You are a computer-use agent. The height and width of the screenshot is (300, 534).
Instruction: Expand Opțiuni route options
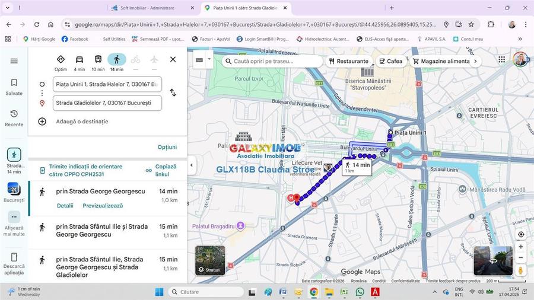[167, 147]
